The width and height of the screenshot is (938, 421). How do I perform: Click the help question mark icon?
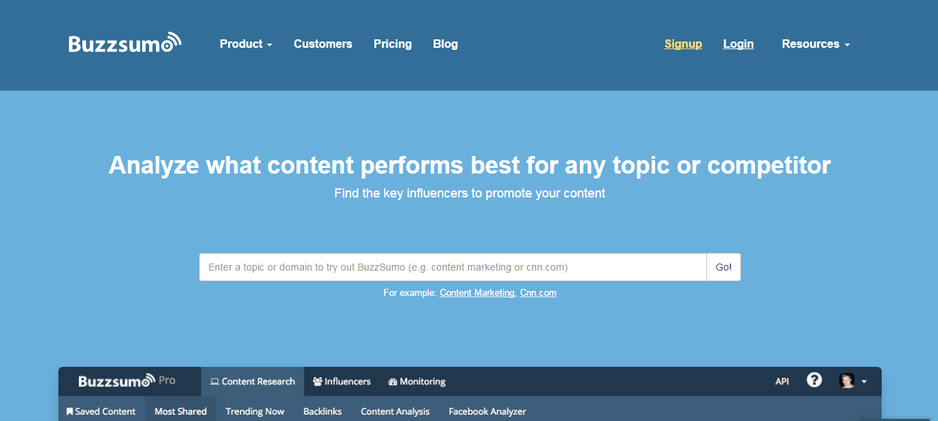814,380
